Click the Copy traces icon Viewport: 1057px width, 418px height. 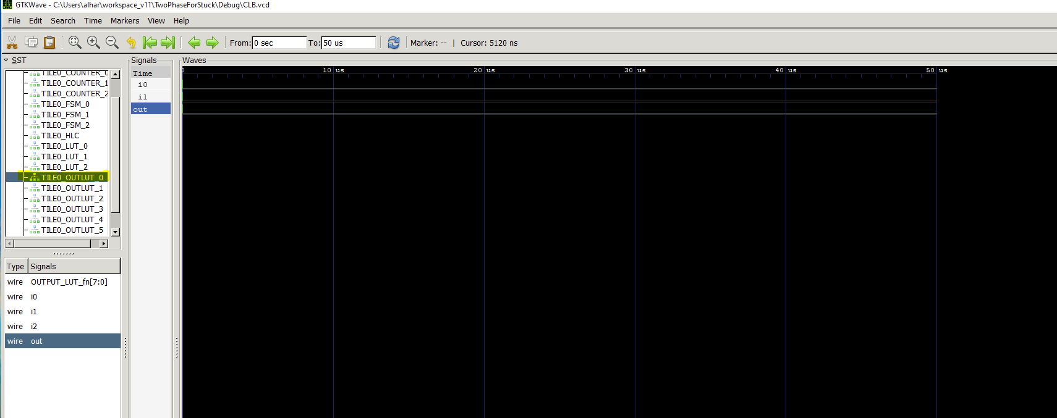[31, 42]
